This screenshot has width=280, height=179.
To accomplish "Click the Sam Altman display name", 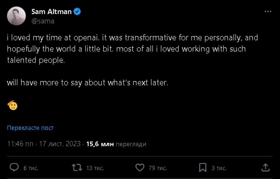I will [x=51, y=12].
